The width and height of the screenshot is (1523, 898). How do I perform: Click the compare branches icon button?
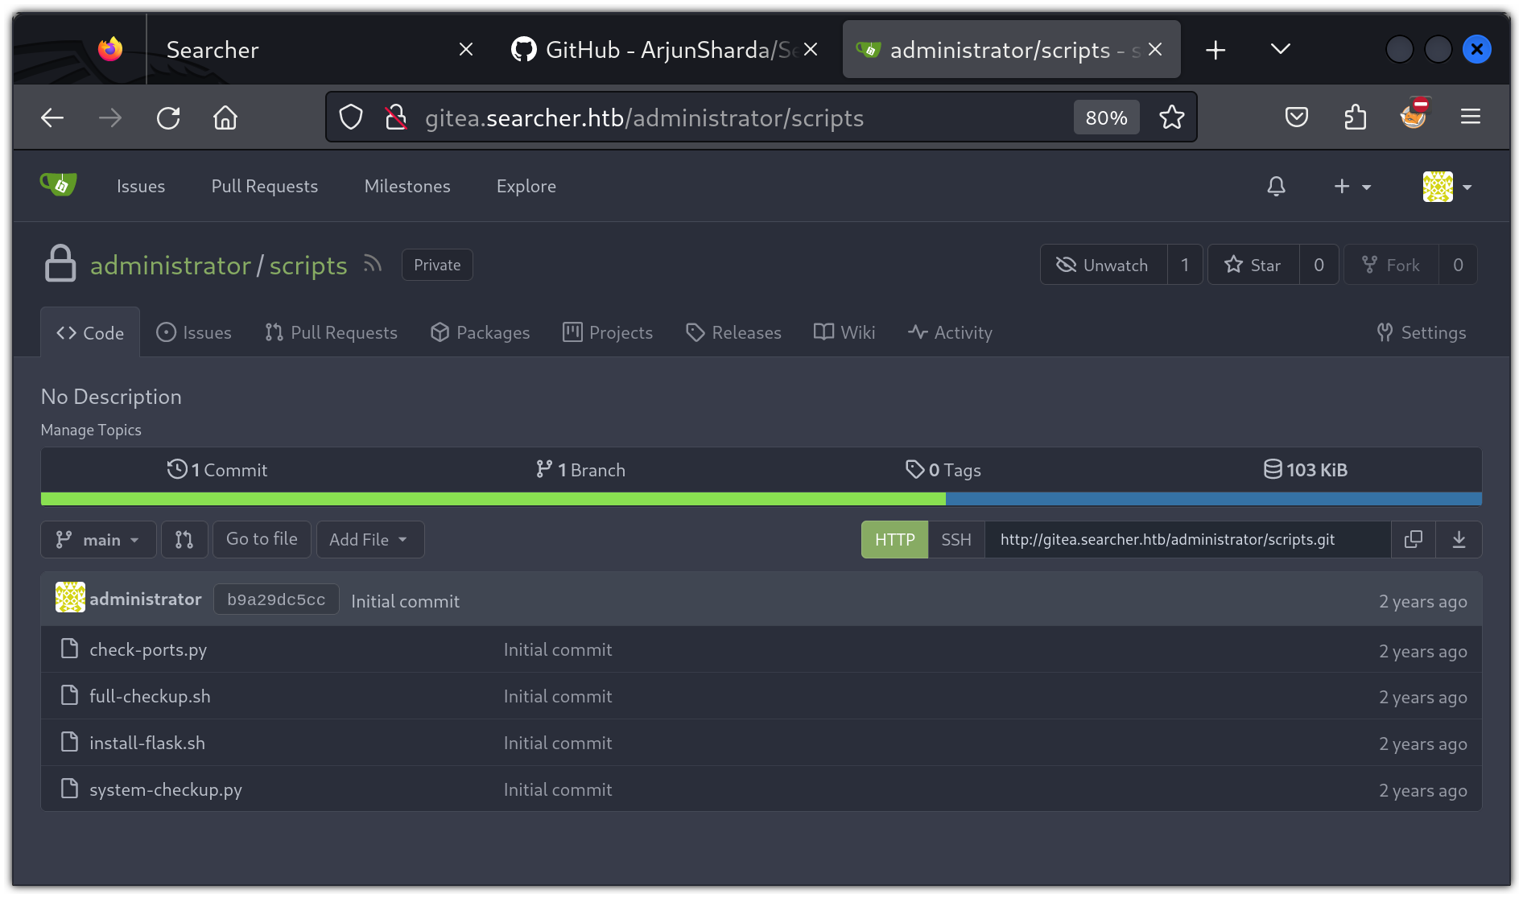[x=184, y=539]
